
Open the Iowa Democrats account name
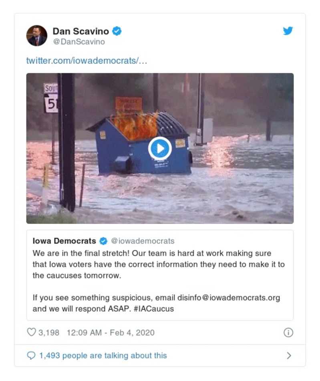(64, 241)
